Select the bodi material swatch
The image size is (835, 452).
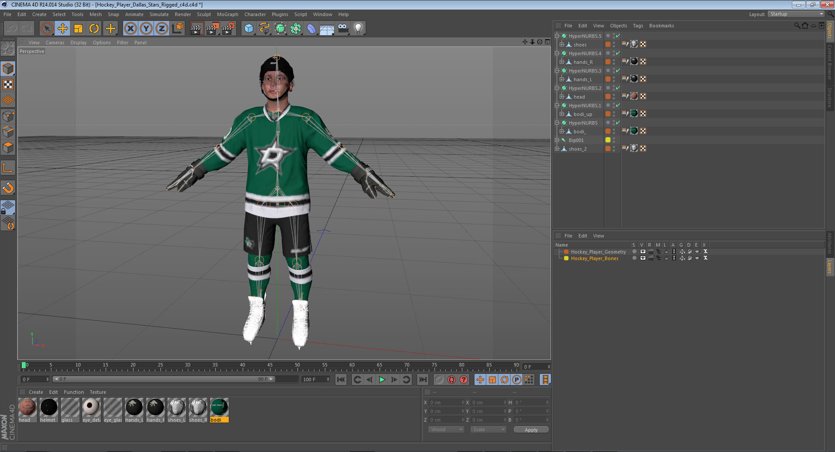click(x=219, y=410)
